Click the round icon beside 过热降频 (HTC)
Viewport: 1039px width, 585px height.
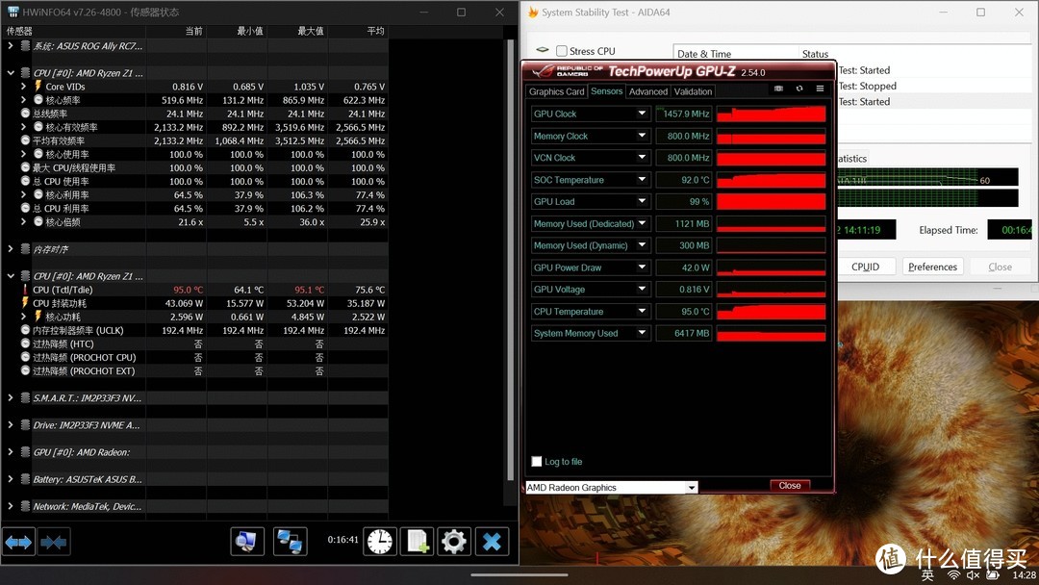25,343
